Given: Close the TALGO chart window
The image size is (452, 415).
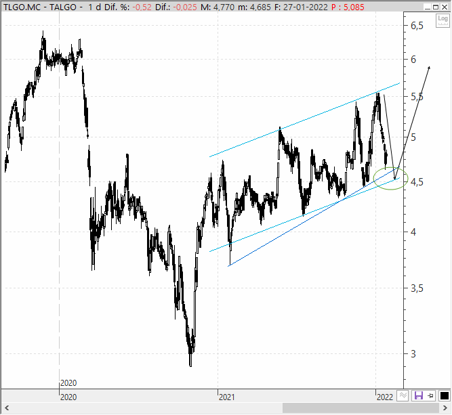Looking at the screenshot, I should point(445,7).
